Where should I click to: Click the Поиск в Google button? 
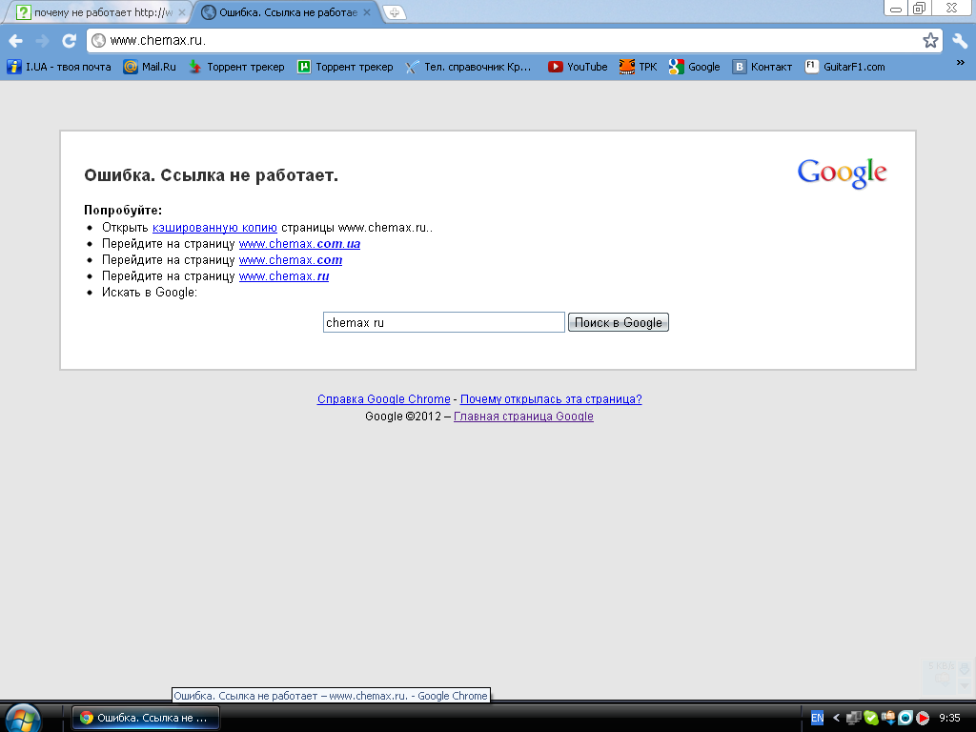[618, 322]
